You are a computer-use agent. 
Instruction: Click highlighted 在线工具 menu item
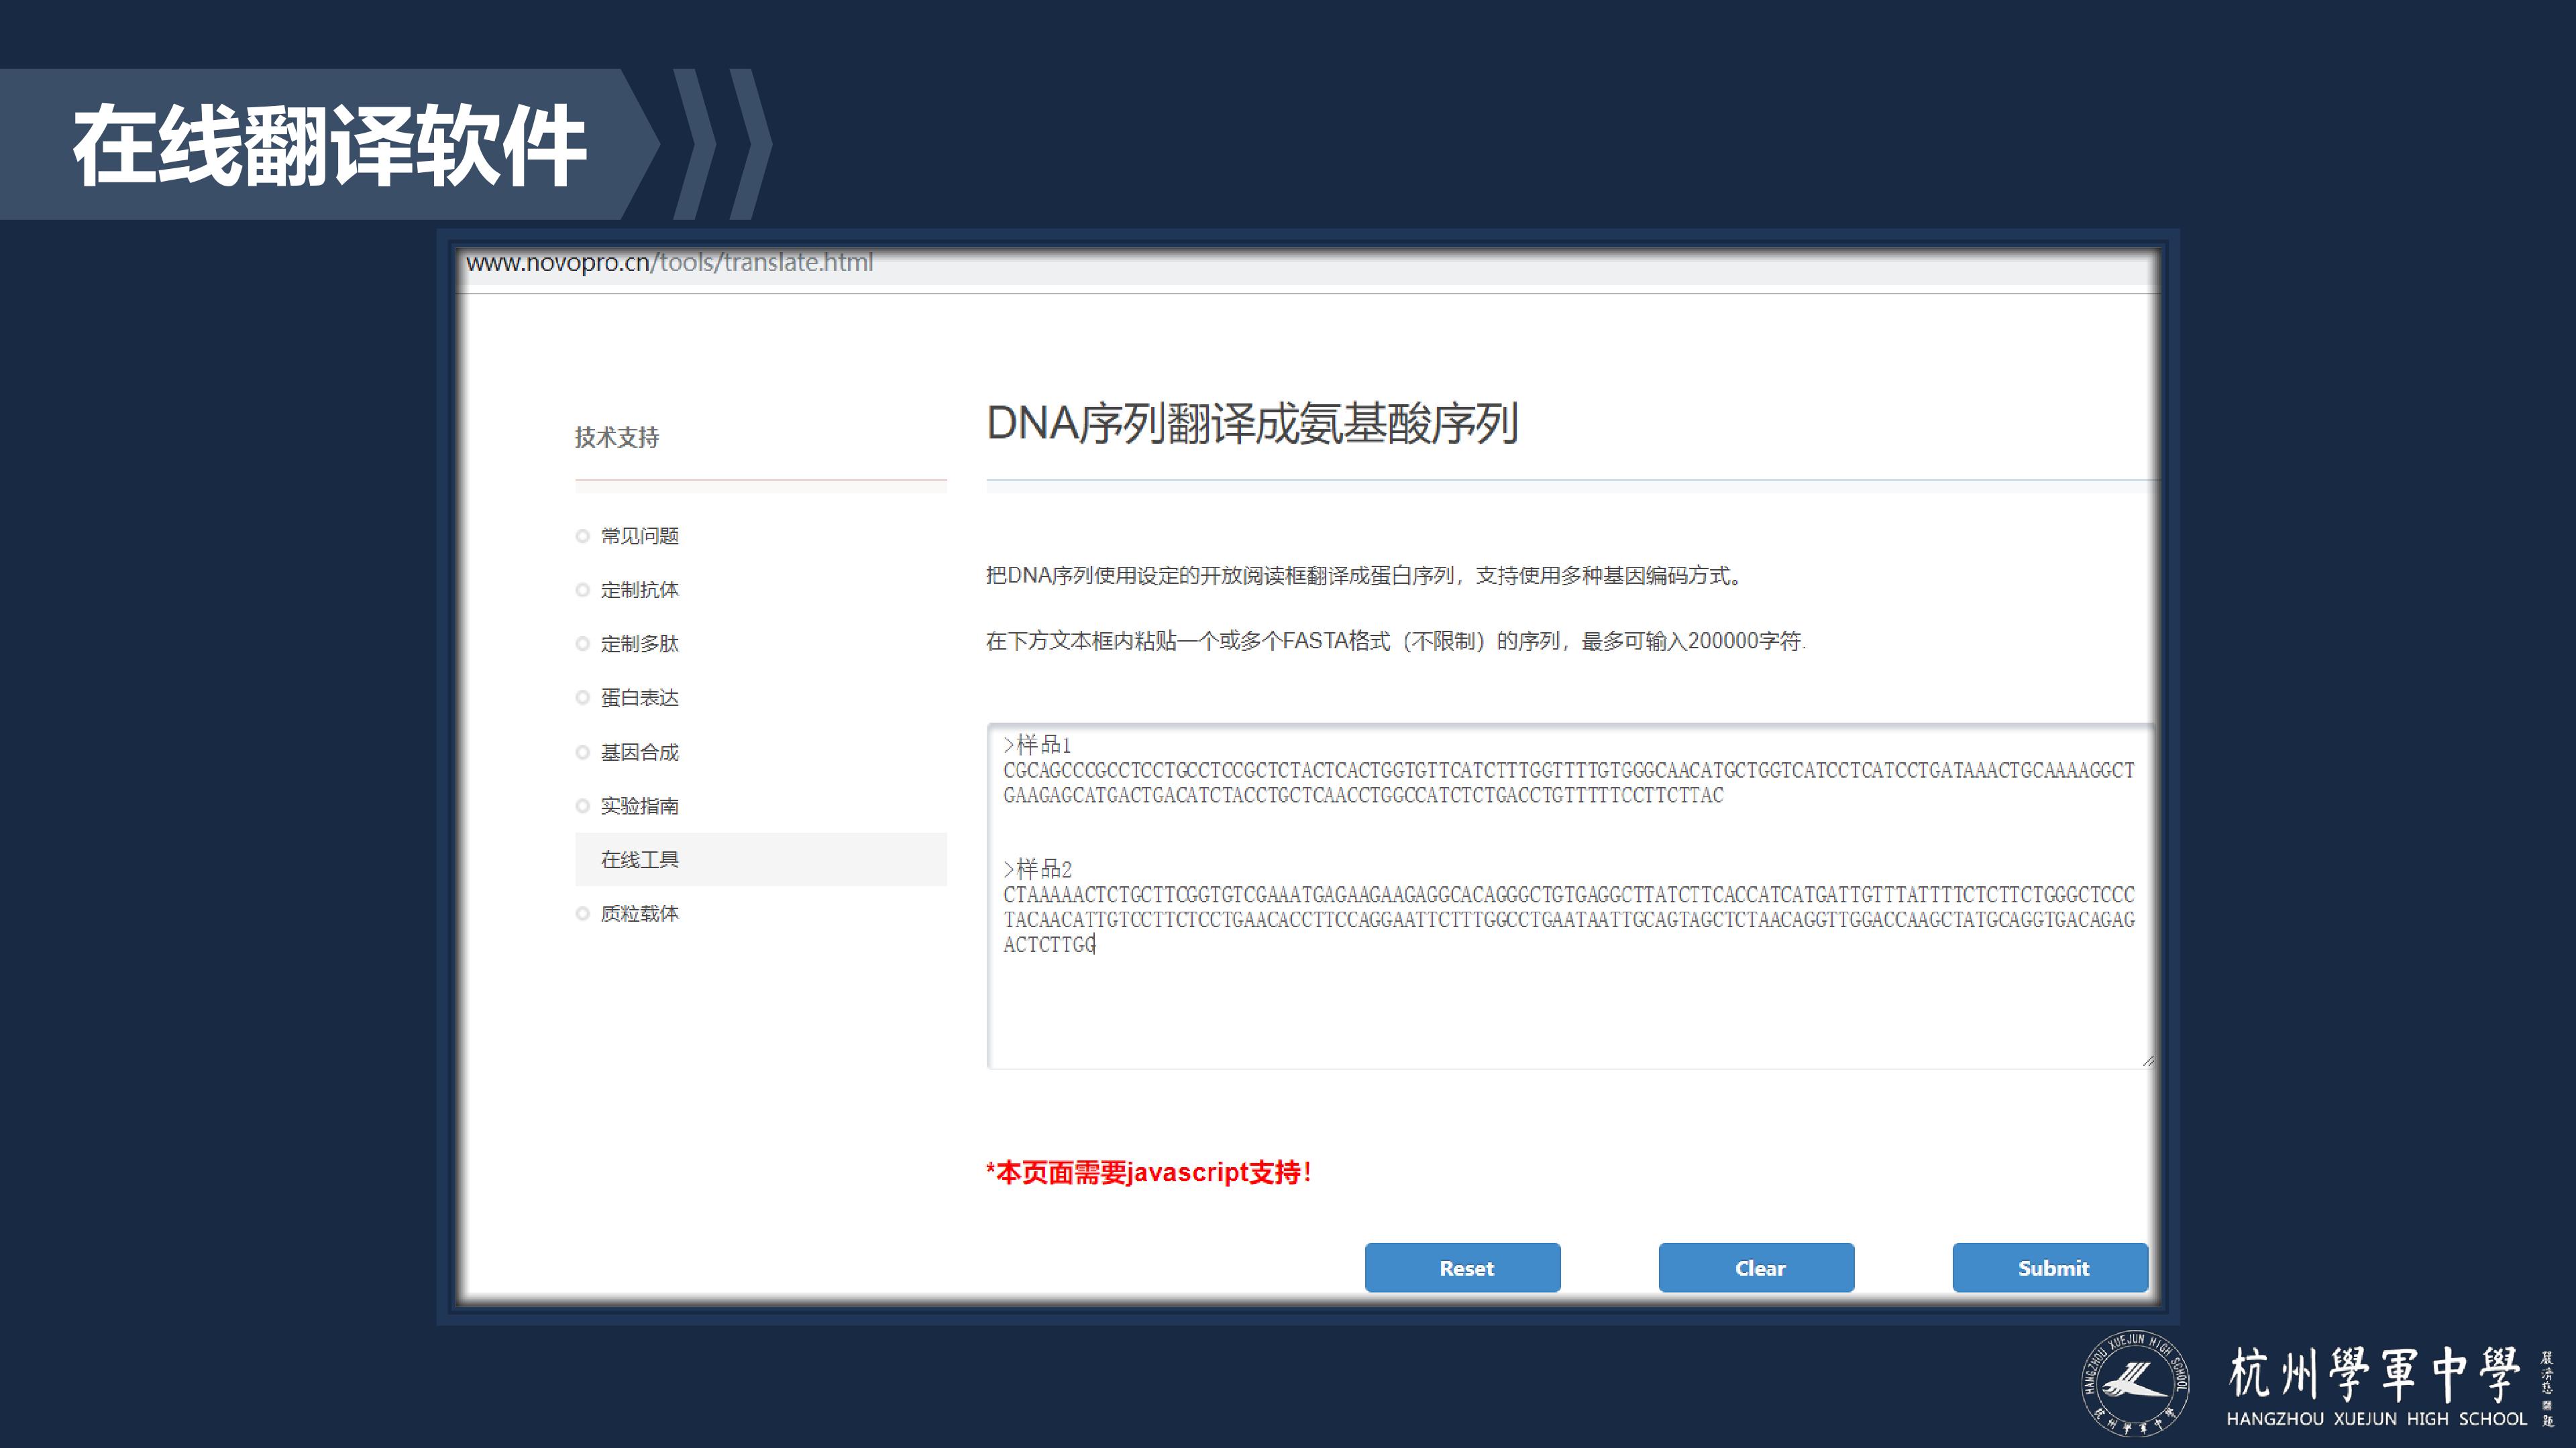coord(760,859)
